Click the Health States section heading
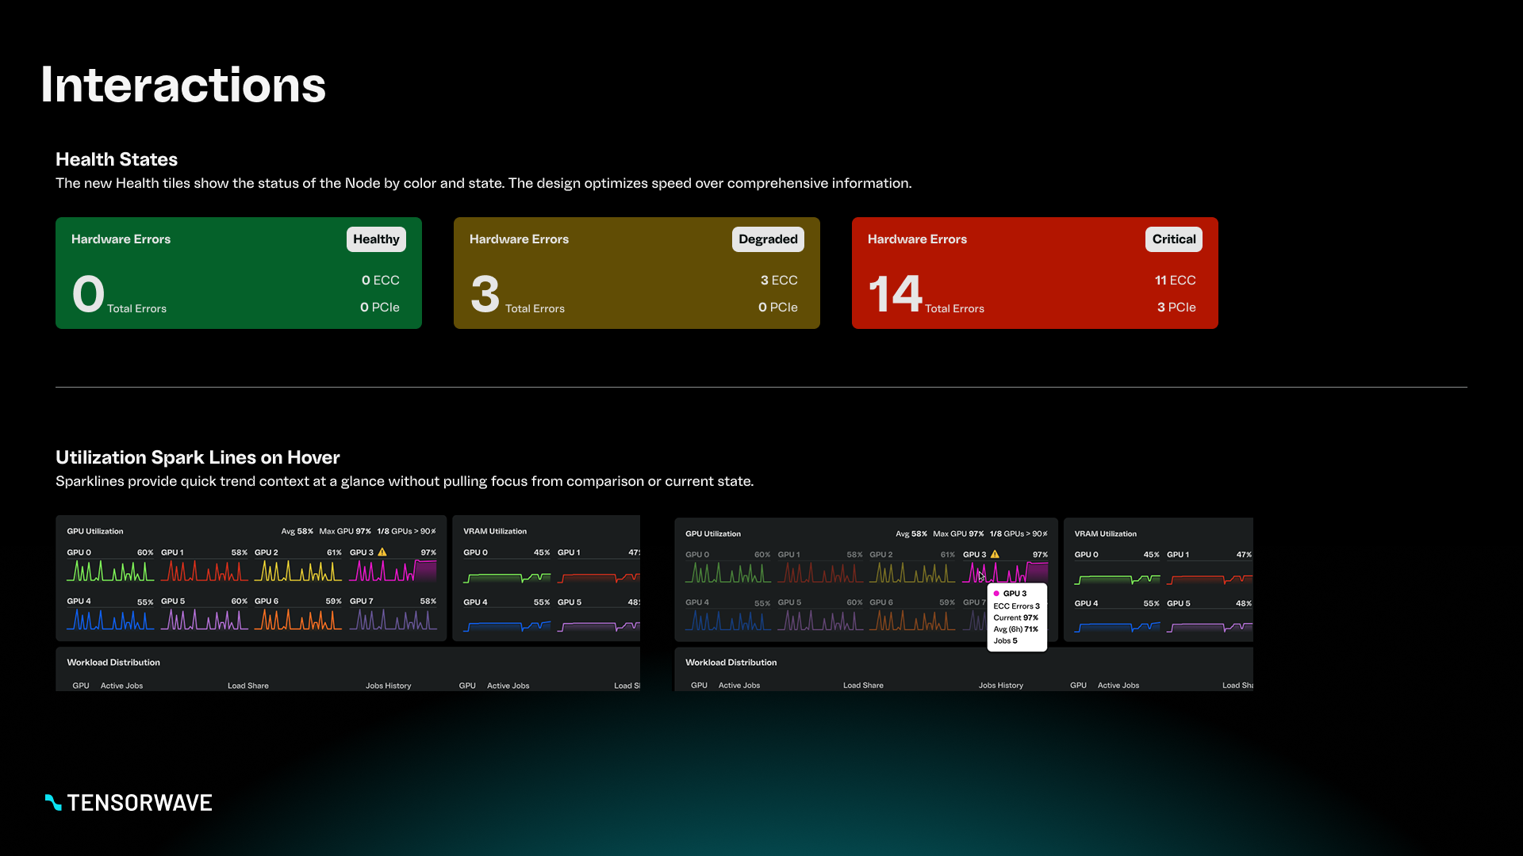This screenshot has height=856, width=1523. (x=117, y=159)
